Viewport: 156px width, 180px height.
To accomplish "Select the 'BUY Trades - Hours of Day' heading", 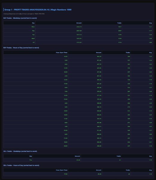I will (x=21, y=48).
